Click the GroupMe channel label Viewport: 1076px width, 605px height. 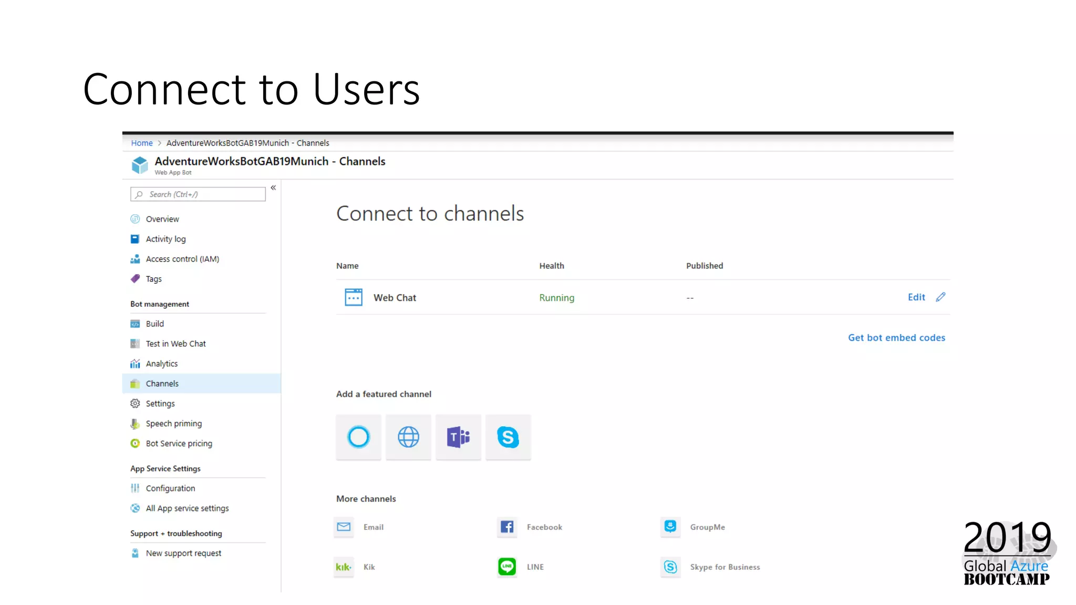tap(707, 527)
